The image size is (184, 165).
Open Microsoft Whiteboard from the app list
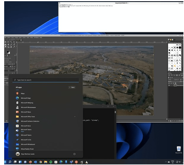pyautogui.click(x=28, y=144)
